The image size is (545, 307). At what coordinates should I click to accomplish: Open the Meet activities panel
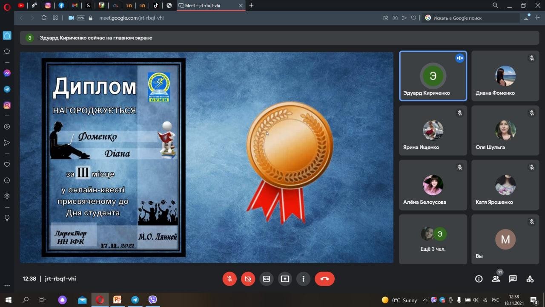click(x=530, y=279)
